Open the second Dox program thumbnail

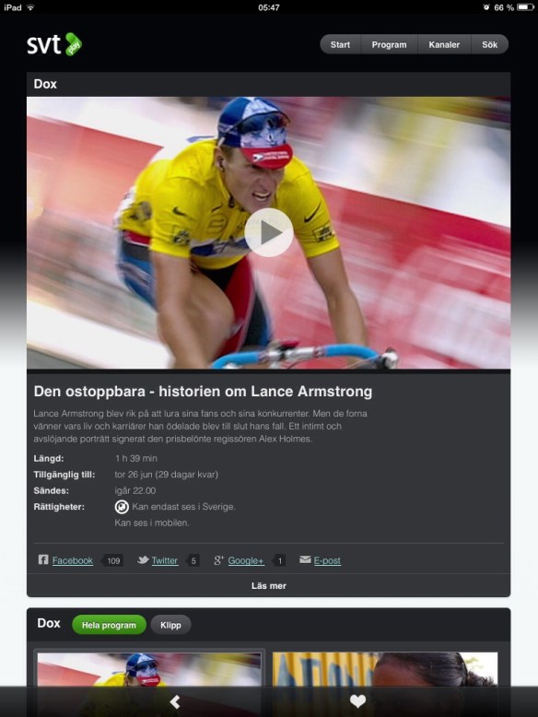click(385, 670)
